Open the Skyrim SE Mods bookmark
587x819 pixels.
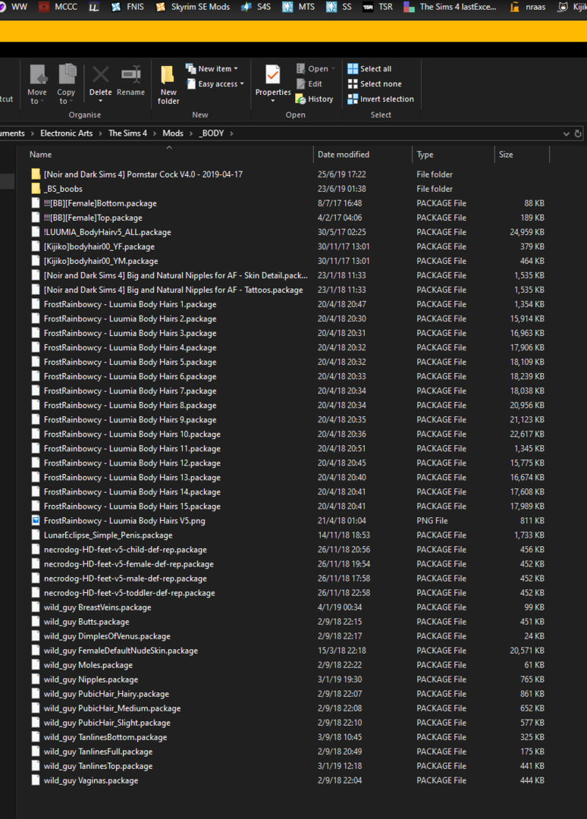[x=193, y=7]
